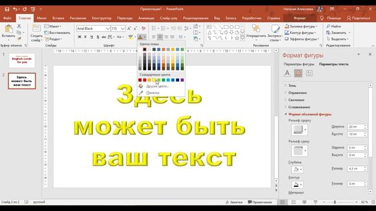Toggle Bold (Ж) formatting

[x=79, y=37]
